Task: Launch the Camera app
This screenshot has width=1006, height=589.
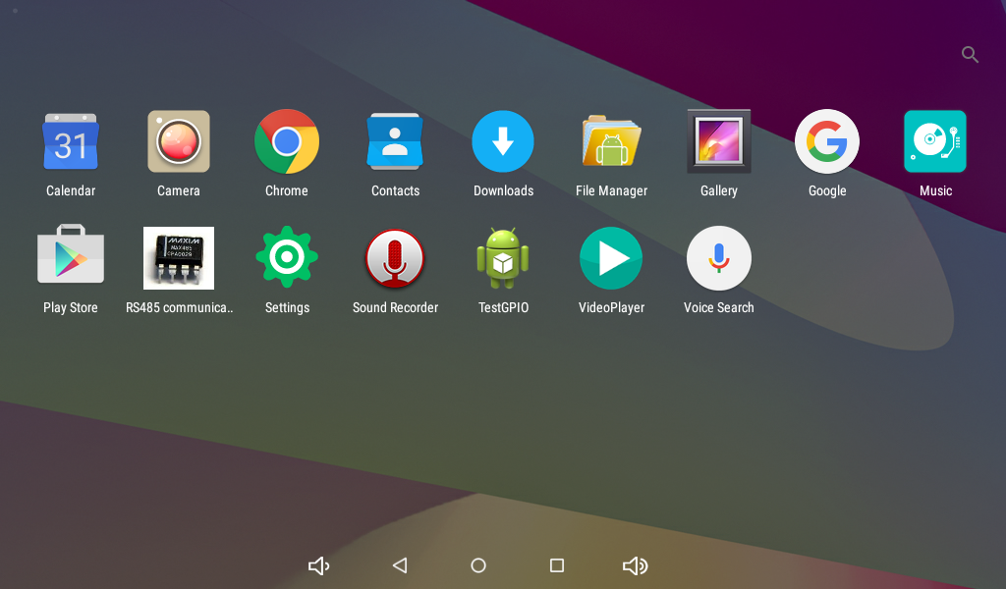Action: coord(179,141)
